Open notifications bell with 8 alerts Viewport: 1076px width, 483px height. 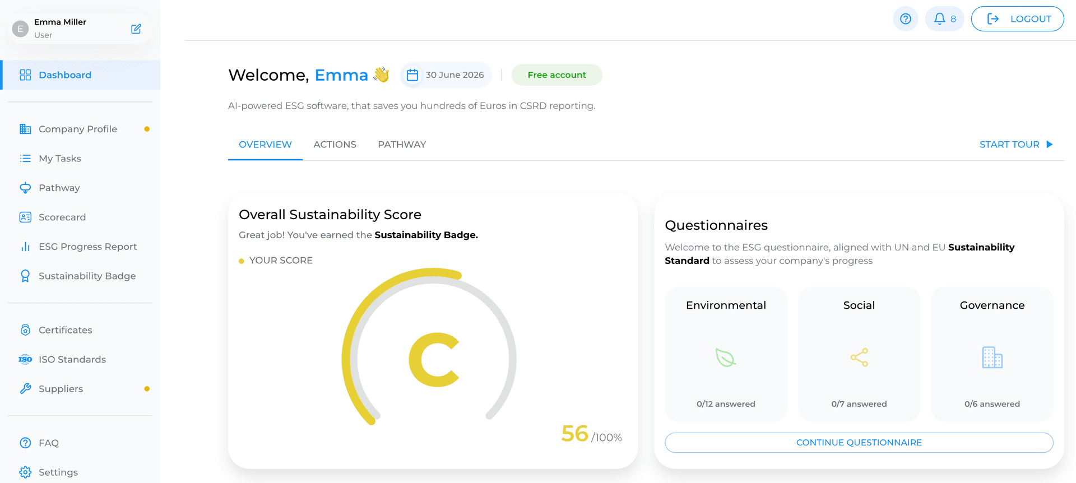[944, 19]
